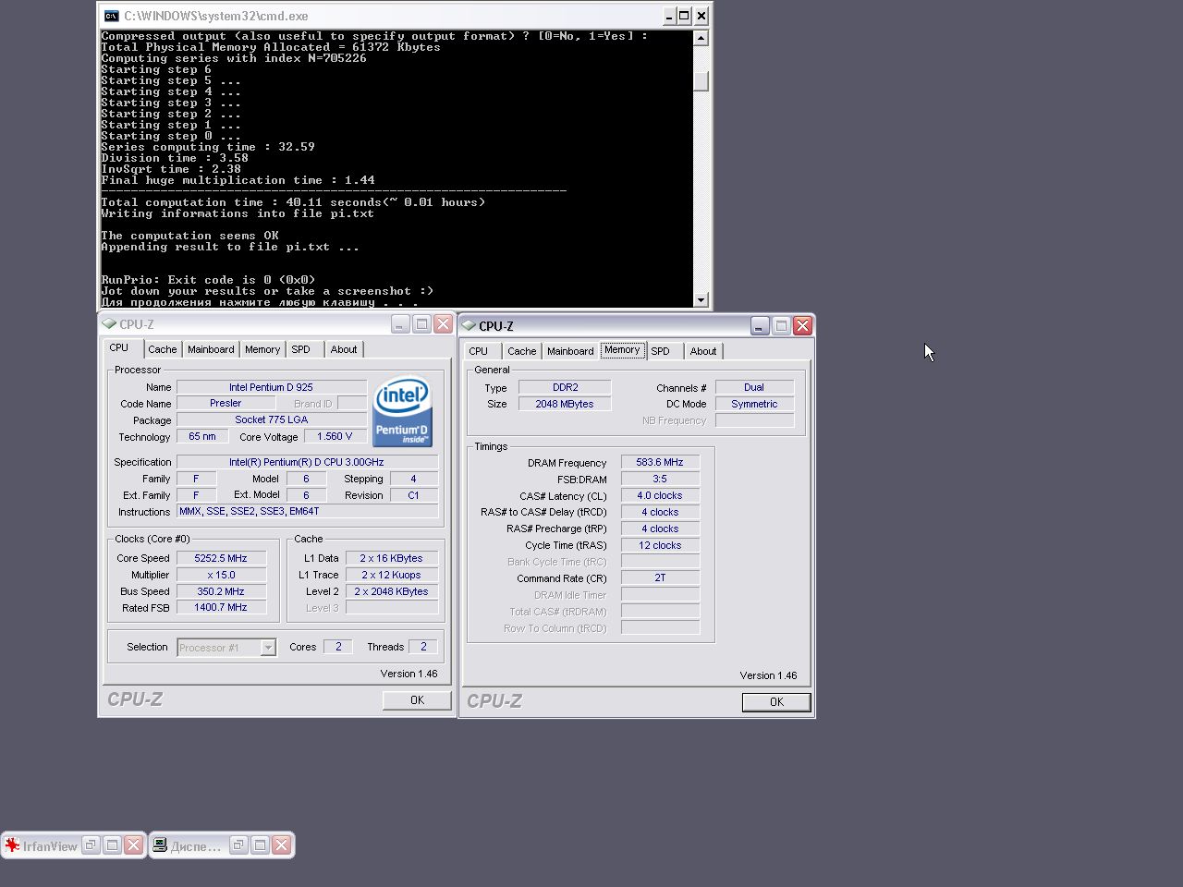Click OK in the right CPU-Z Memory window
This screenshot has height=887, width=1183.
[776, 702]
